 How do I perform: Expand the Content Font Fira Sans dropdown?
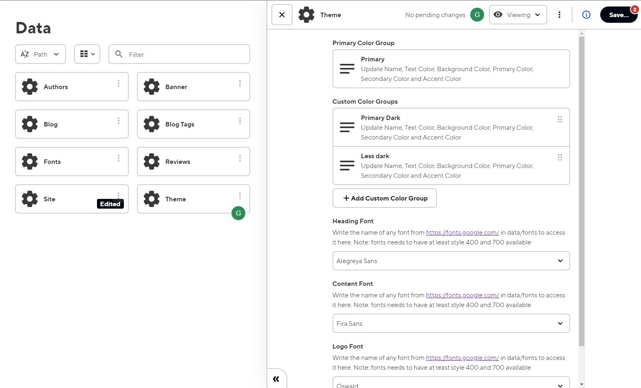451,323
